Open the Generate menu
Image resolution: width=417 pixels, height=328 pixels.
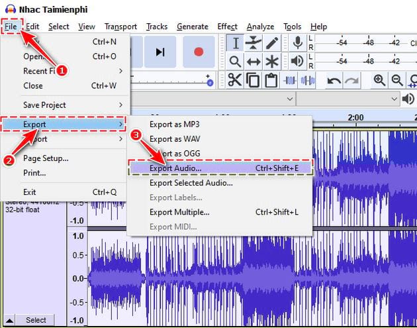tap(192, 27)
